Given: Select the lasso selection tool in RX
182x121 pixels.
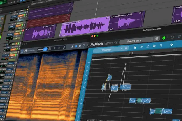Looking at the screenshot, I should click(84, 45).
